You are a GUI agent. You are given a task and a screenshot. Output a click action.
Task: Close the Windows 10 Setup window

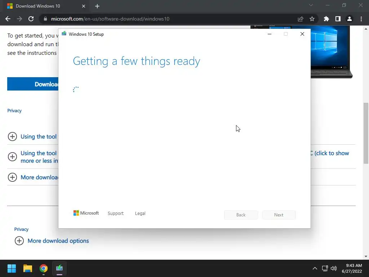tap(302, 34)
